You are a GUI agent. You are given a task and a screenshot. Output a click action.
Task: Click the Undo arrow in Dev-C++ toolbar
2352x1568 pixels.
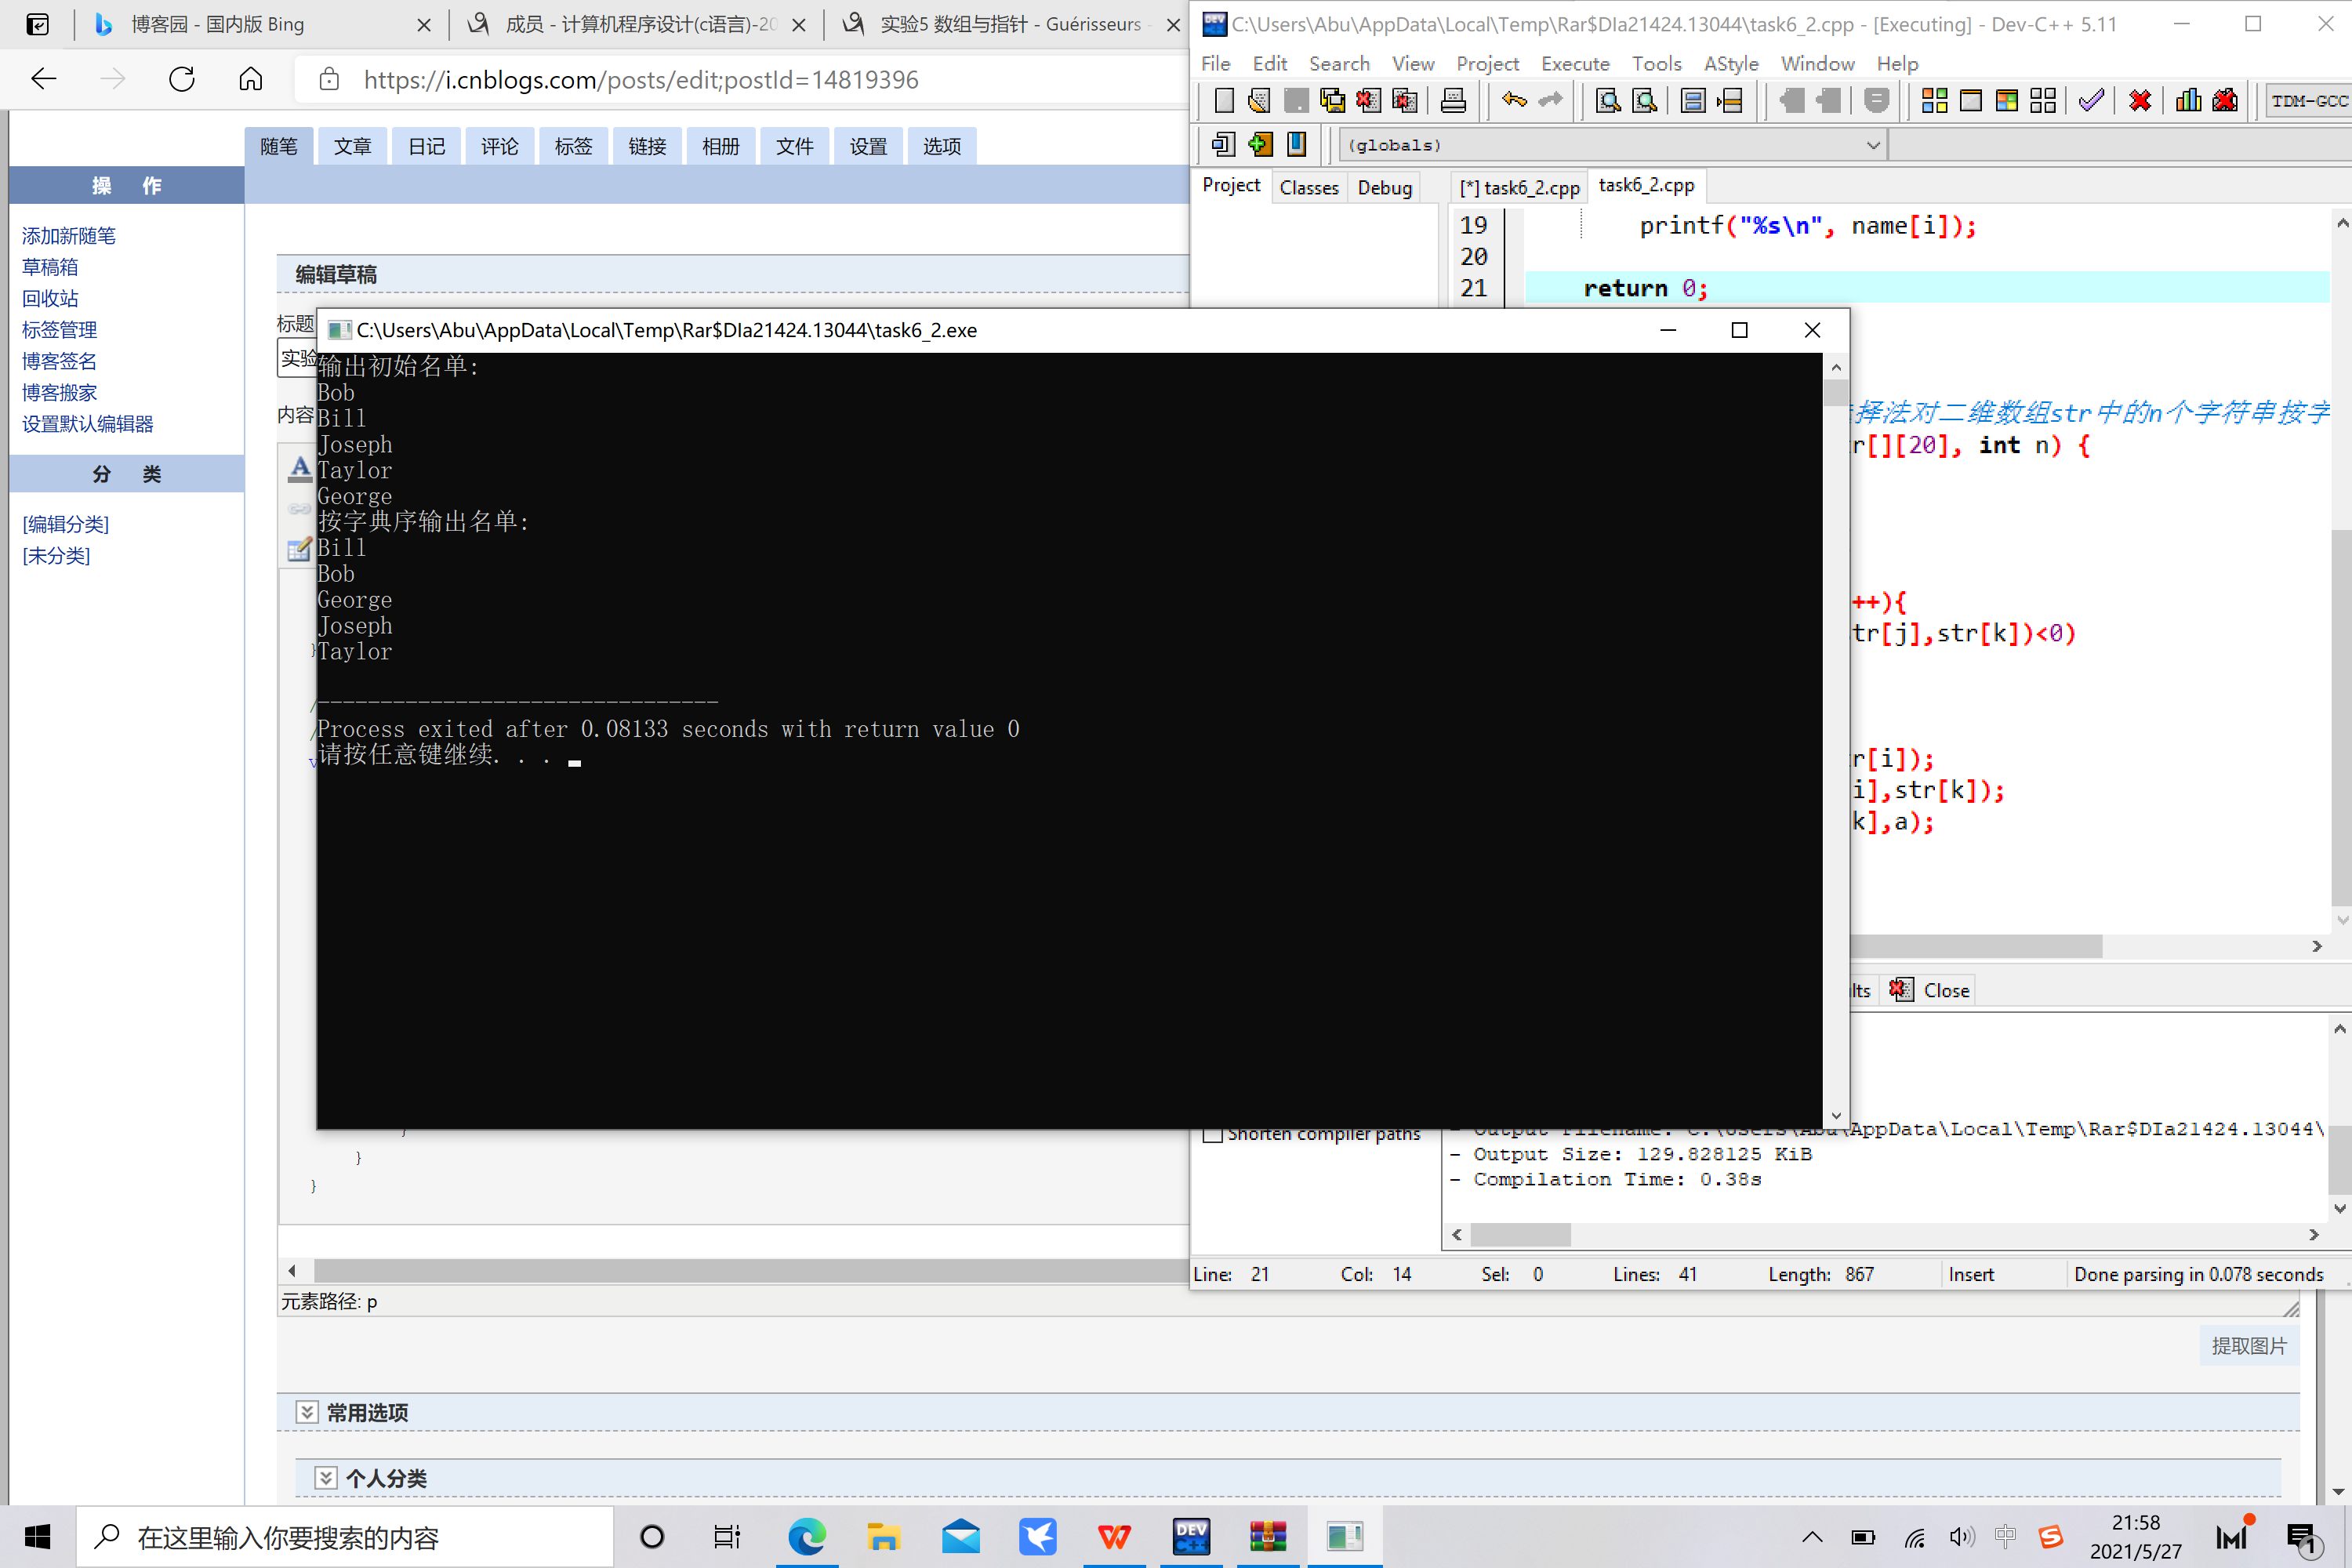click(1514, 100)
